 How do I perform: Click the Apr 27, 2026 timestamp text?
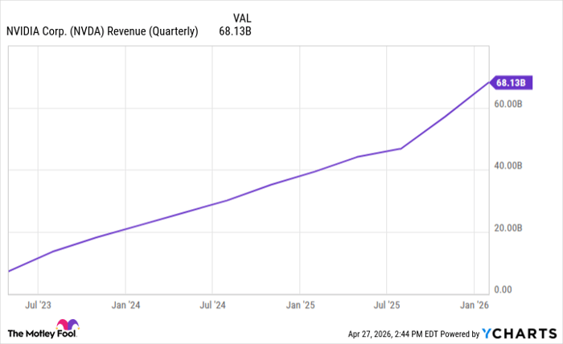pos(392,334)
